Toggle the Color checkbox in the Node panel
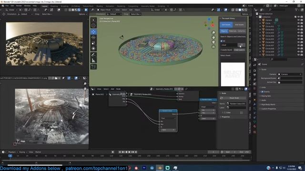Screen dimensions: 305x171 coord(224,113)
